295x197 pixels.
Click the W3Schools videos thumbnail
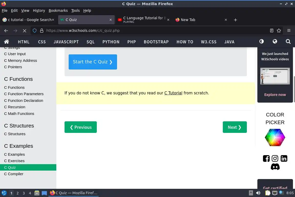275,76
